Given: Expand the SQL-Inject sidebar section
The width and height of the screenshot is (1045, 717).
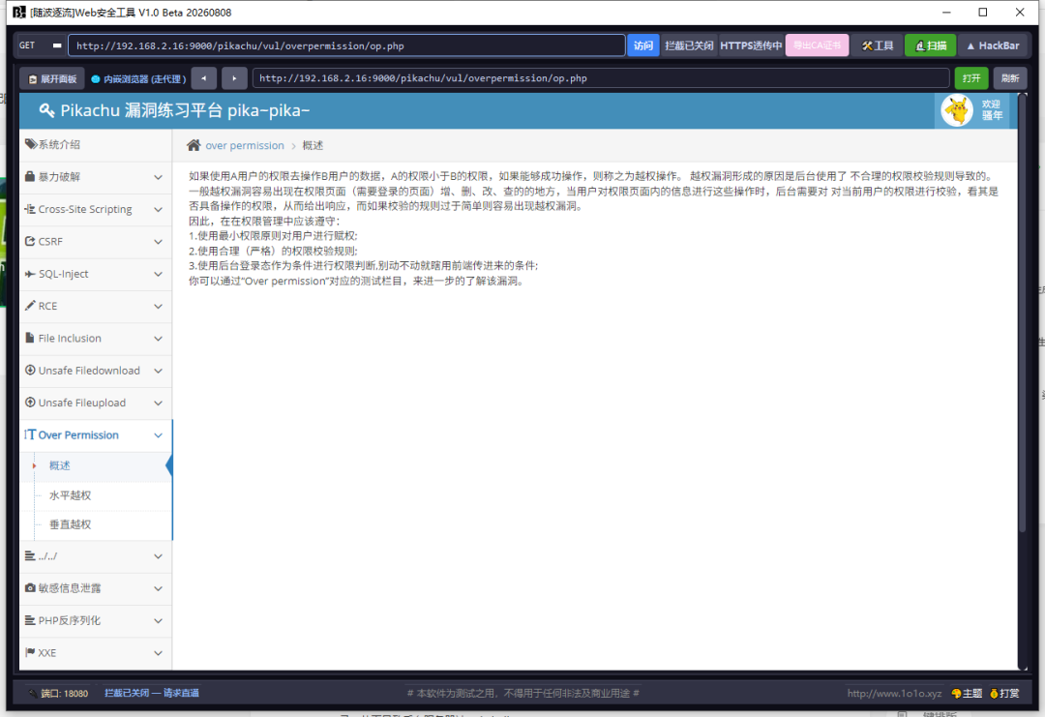Looking at the screenshot, I should pyautogui.click(x=95, y=274).
